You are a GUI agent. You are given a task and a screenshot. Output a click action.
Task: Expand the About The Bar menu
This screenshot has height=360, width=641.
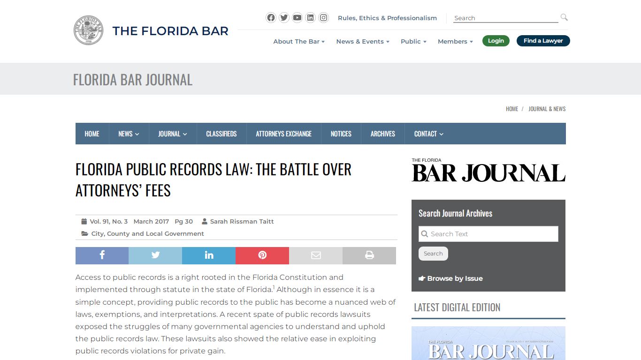point(299,41)
